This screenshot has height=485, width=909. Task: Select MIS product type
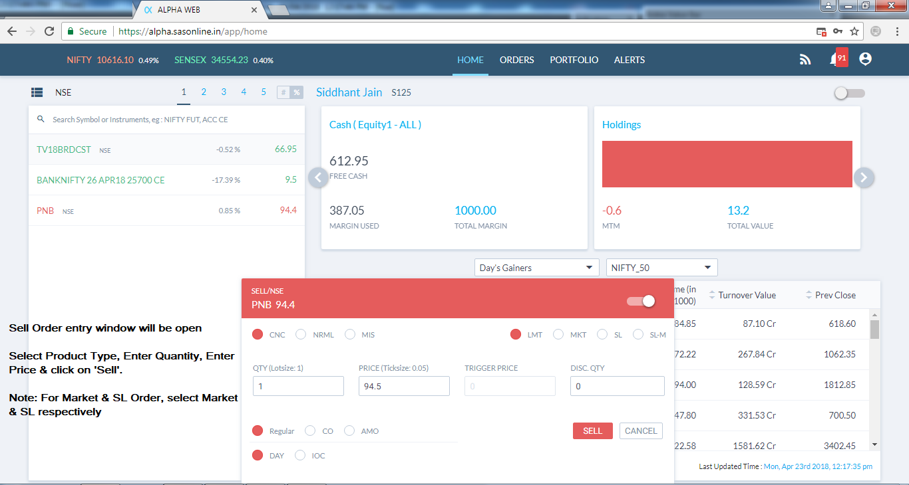tap(350, 334)
